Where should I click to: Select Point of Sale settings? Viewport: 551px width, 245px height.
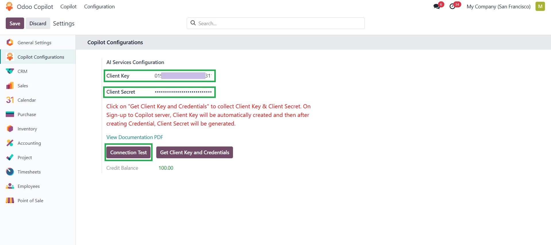[x=30, y=200]
